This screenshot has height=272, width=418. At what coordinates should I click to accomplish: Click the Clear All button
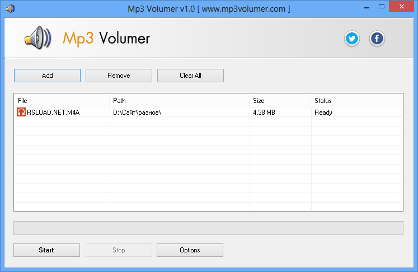coord(190,76)
